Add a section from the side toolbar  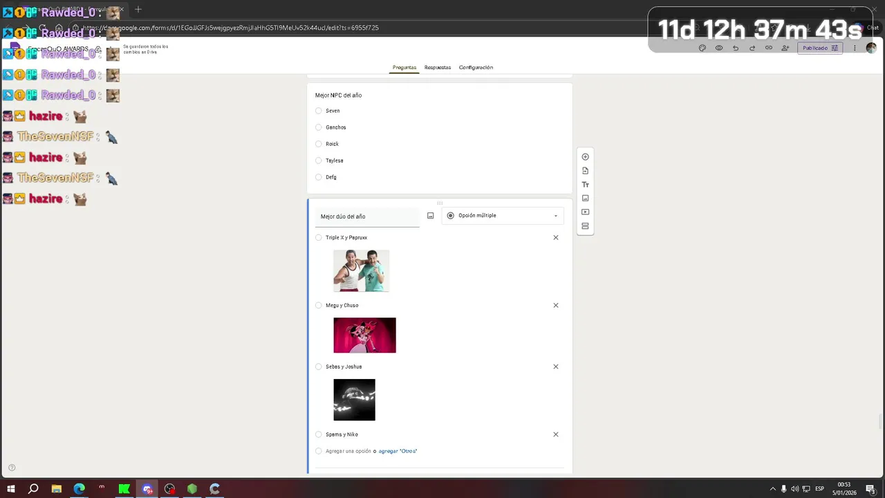click(585, 226)
